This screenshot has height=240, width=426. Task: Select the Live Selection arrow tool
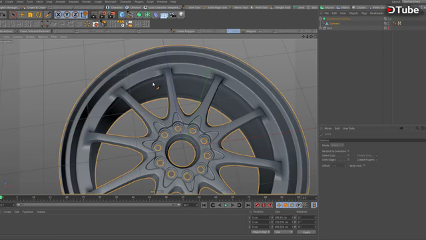[13, 15]
